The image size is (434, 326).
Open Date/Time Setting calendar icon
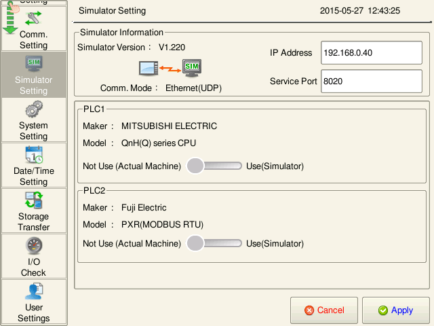(x=33, y=165)
